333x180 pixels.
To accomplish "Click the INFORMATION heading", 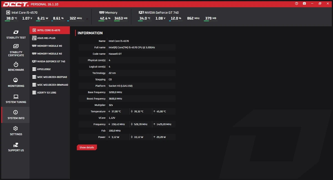I will (x=90, y=33).
